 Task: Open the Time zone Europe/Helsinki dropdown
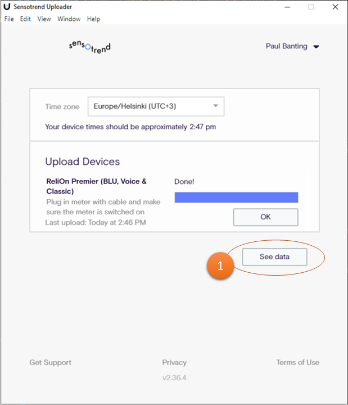pyautogui.click(x=156, y=106)
